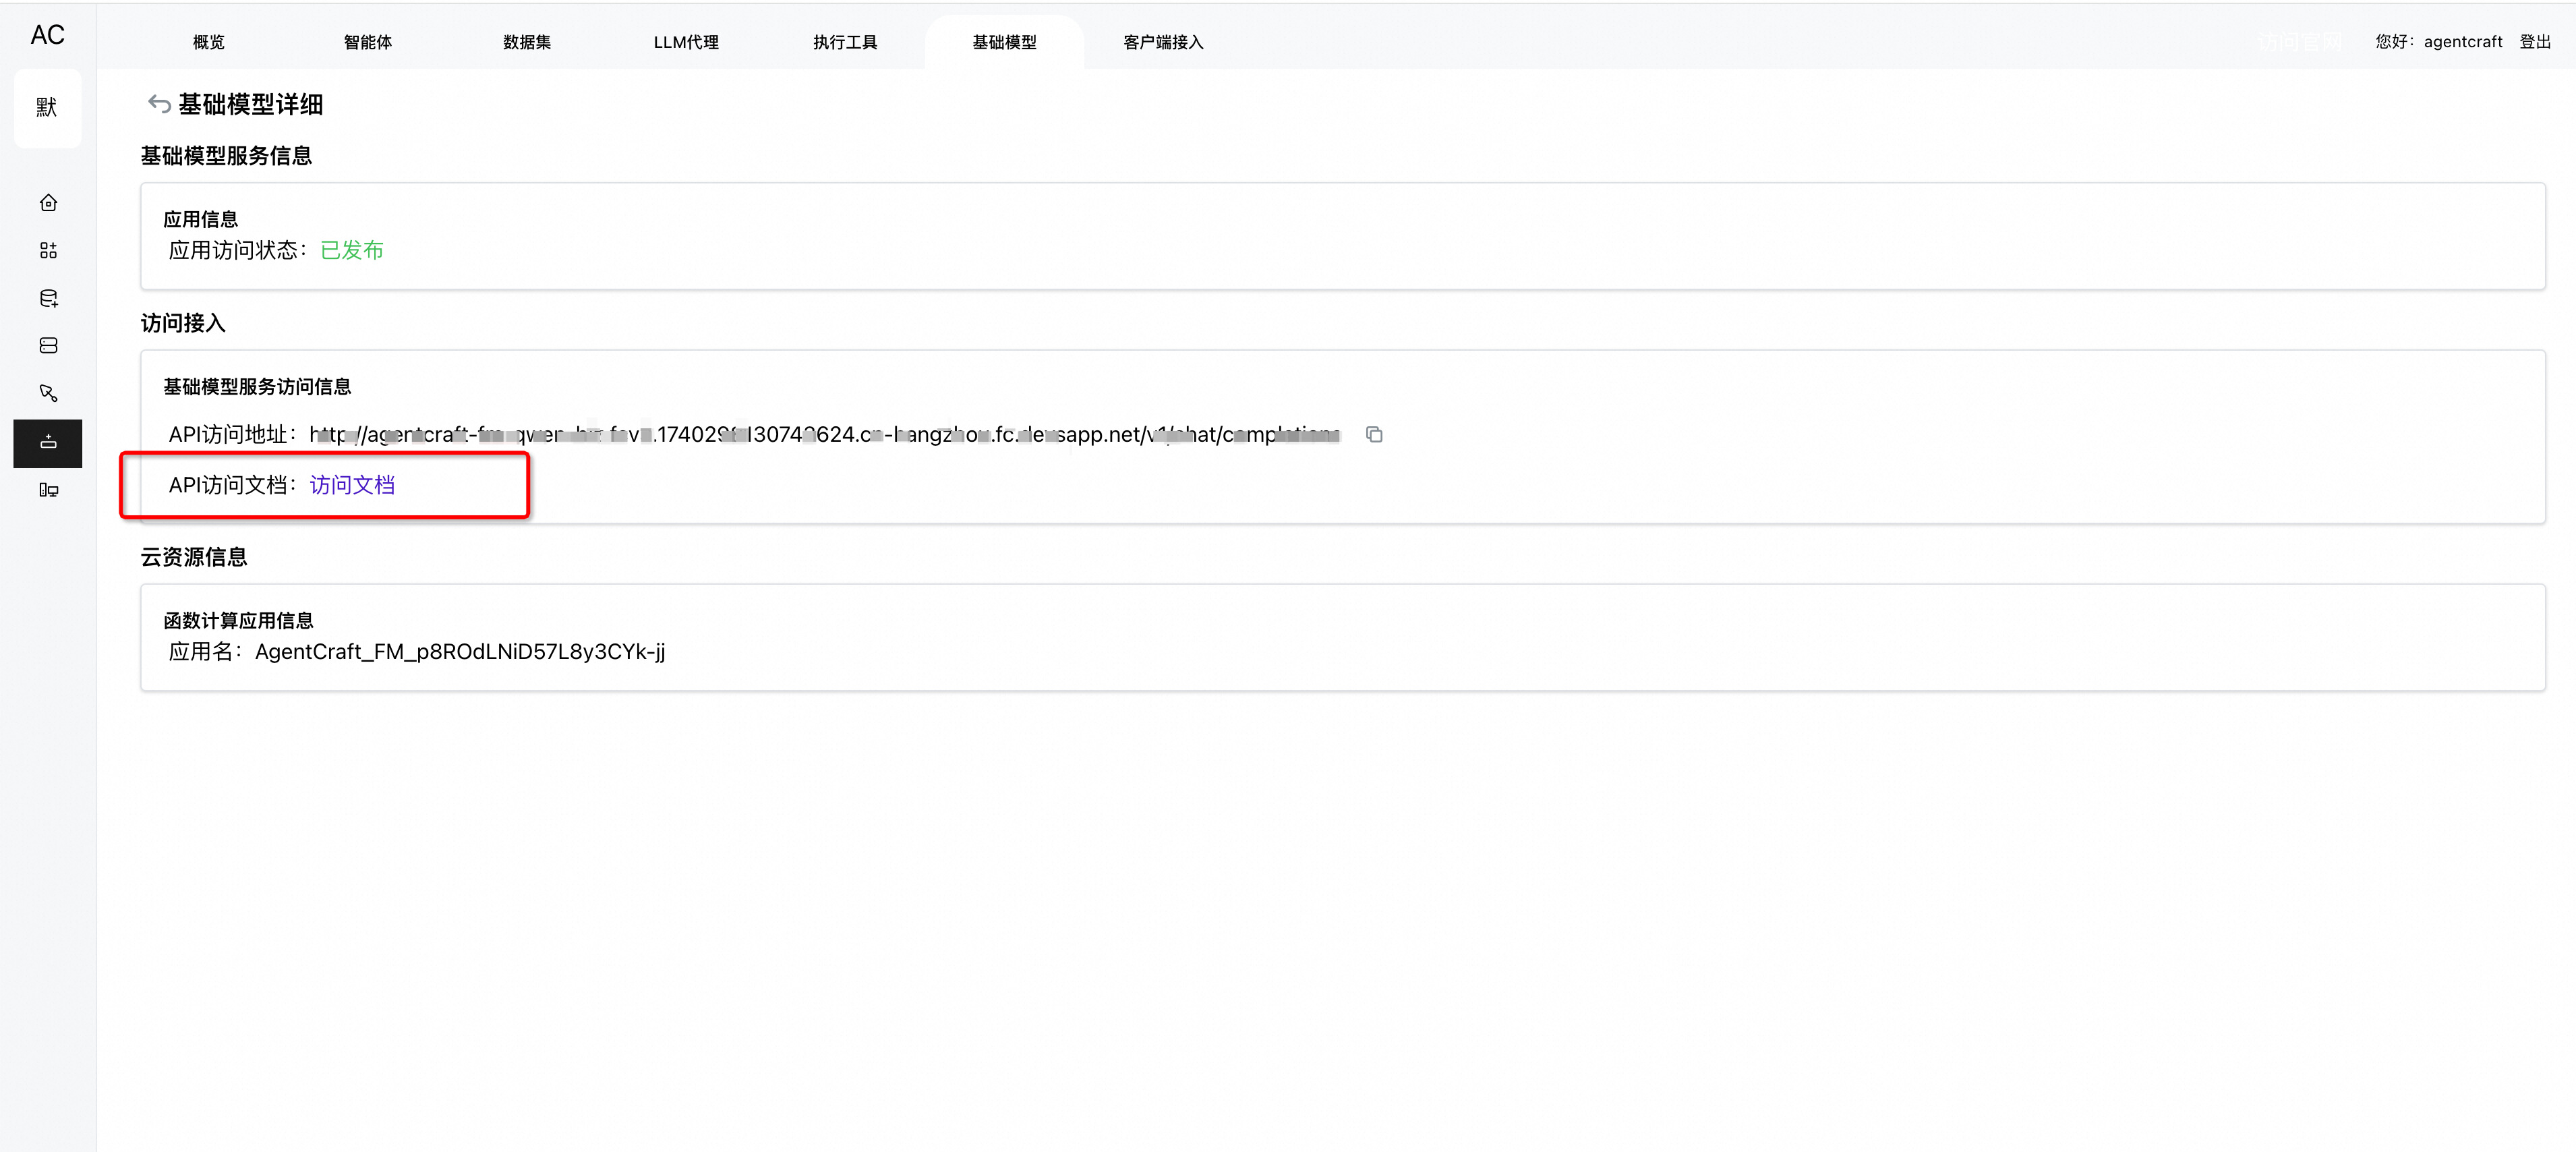Go back using the arrow beside 基础模型详细
Screen dimensions: 2576x1152
pos(159,104)
